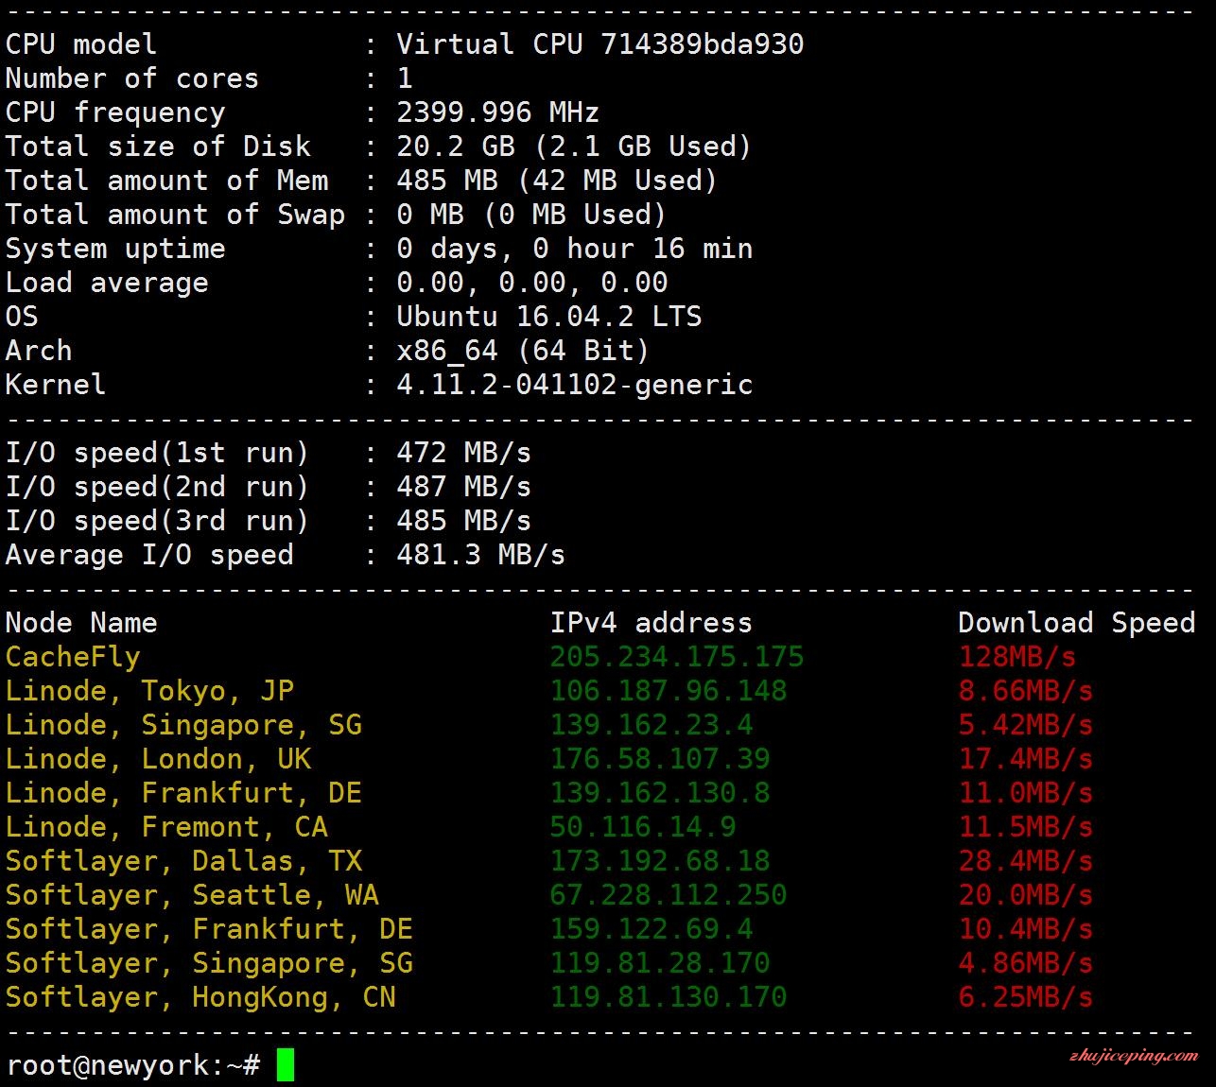Click the Virtual CPU 714389bda930 model text
The height and width of the screenshot is (1087, 1216).
[x=599, y=44]
